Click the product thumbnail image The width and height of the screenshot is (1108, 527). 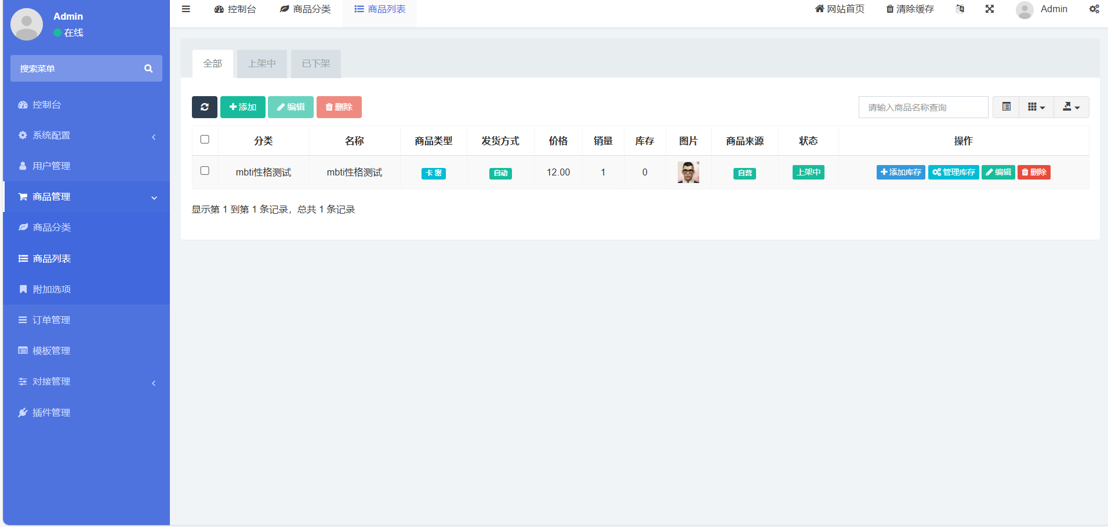[688, 172]
